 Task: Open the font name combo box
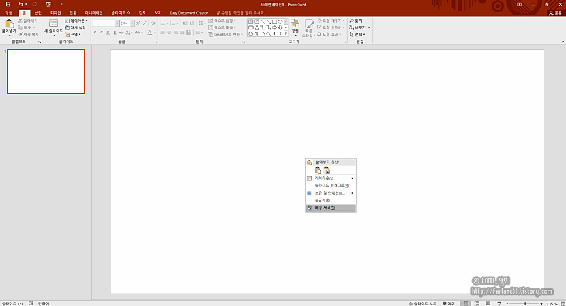[x=105, y=23]
